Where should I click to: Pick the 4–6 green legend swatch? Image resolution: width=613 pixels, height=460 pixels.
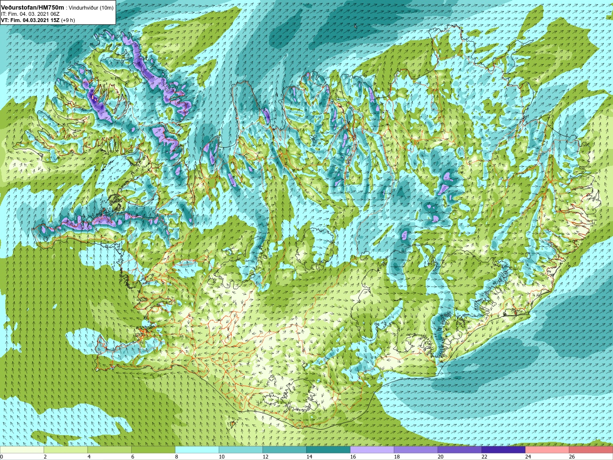pos(110,450)
